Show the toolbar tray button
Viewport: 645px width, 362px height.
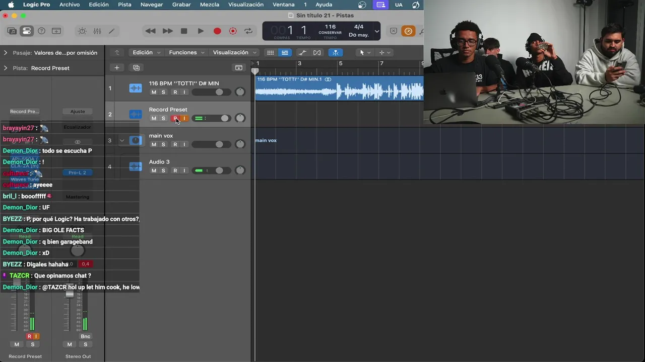point(56,31)
